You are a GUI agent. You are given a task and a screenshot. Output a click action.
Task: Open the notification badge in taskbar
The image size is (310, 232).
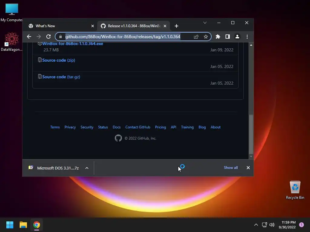click(302, 225)
